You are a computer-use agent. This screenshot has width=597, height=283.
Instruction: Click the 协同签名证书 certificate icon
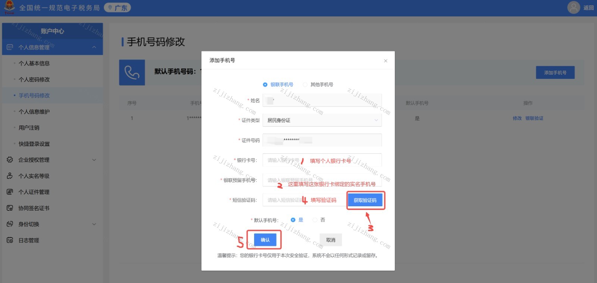pyautogui.click(x=10, y=208)
